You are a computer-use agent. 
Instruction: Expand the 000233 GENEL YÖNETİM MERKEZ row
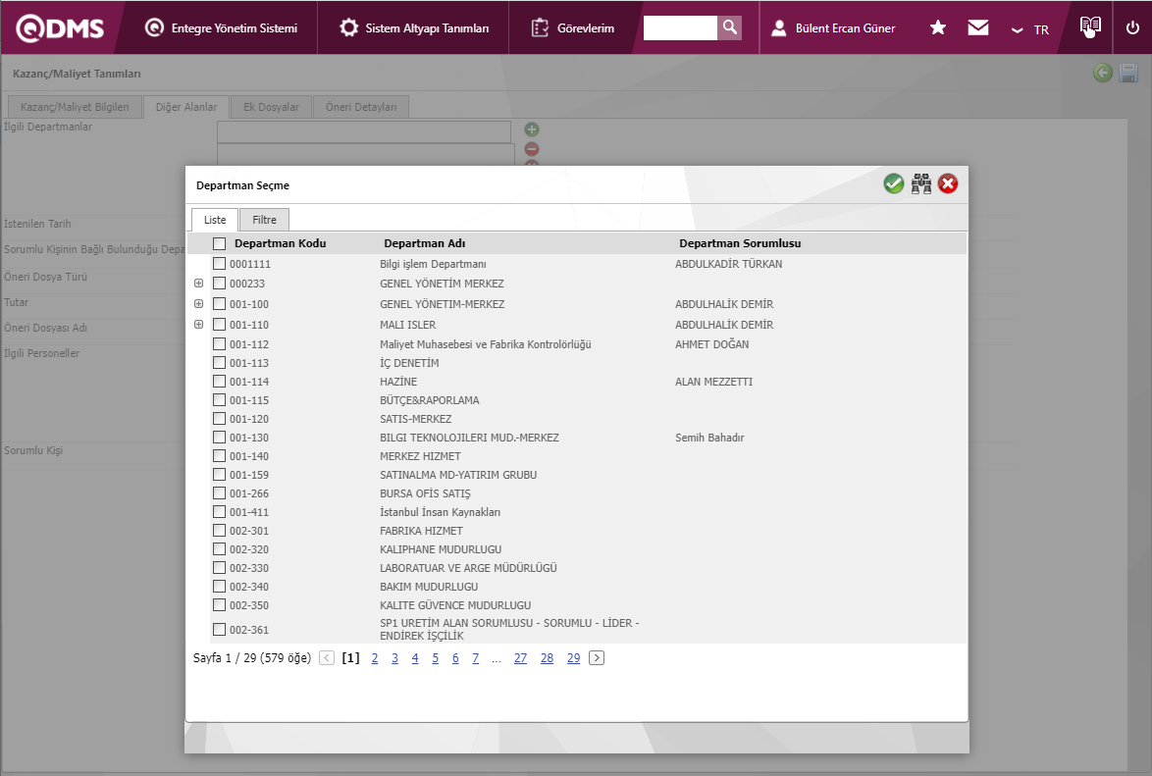[198, 283]
